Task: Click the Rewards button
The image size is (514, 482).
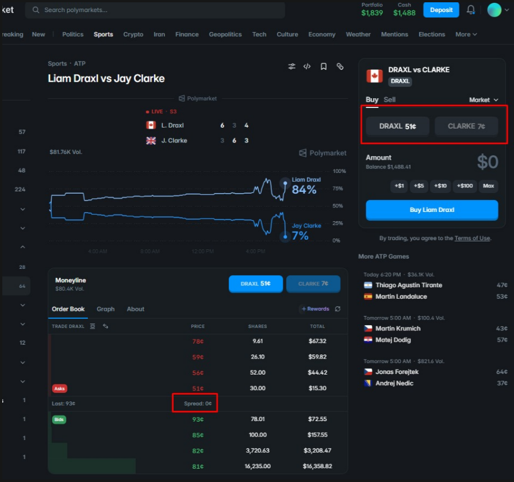Action: click(x=315, y=309)
